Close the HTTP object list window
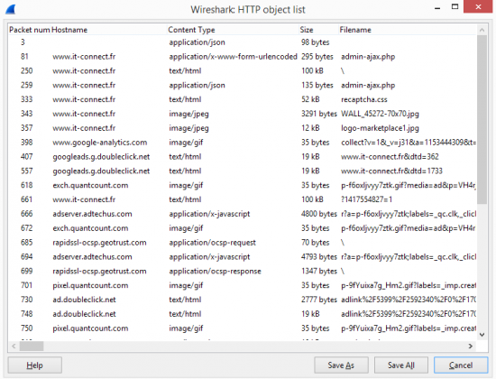 478,6
